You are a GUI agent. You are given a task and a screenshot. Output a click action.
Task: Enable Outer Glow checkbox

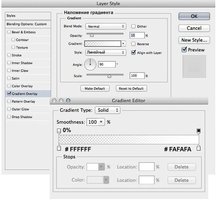click(9, 109)
